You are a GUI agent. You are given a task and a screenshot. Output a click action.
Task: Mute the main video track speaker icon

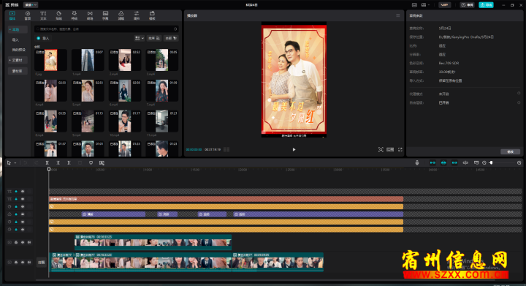click(29, 263)
